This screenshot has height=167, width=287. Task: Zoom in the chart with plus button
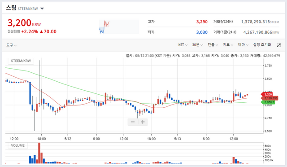[143, 122]
